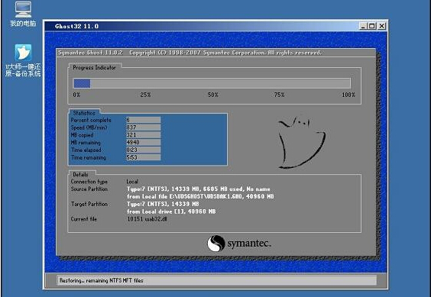Click the Restoring status bar message

pos(102,280)
